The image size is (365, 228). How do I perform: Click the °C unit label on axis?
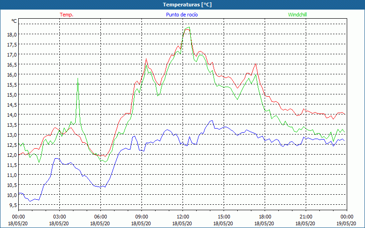click(x=14, y=21)
